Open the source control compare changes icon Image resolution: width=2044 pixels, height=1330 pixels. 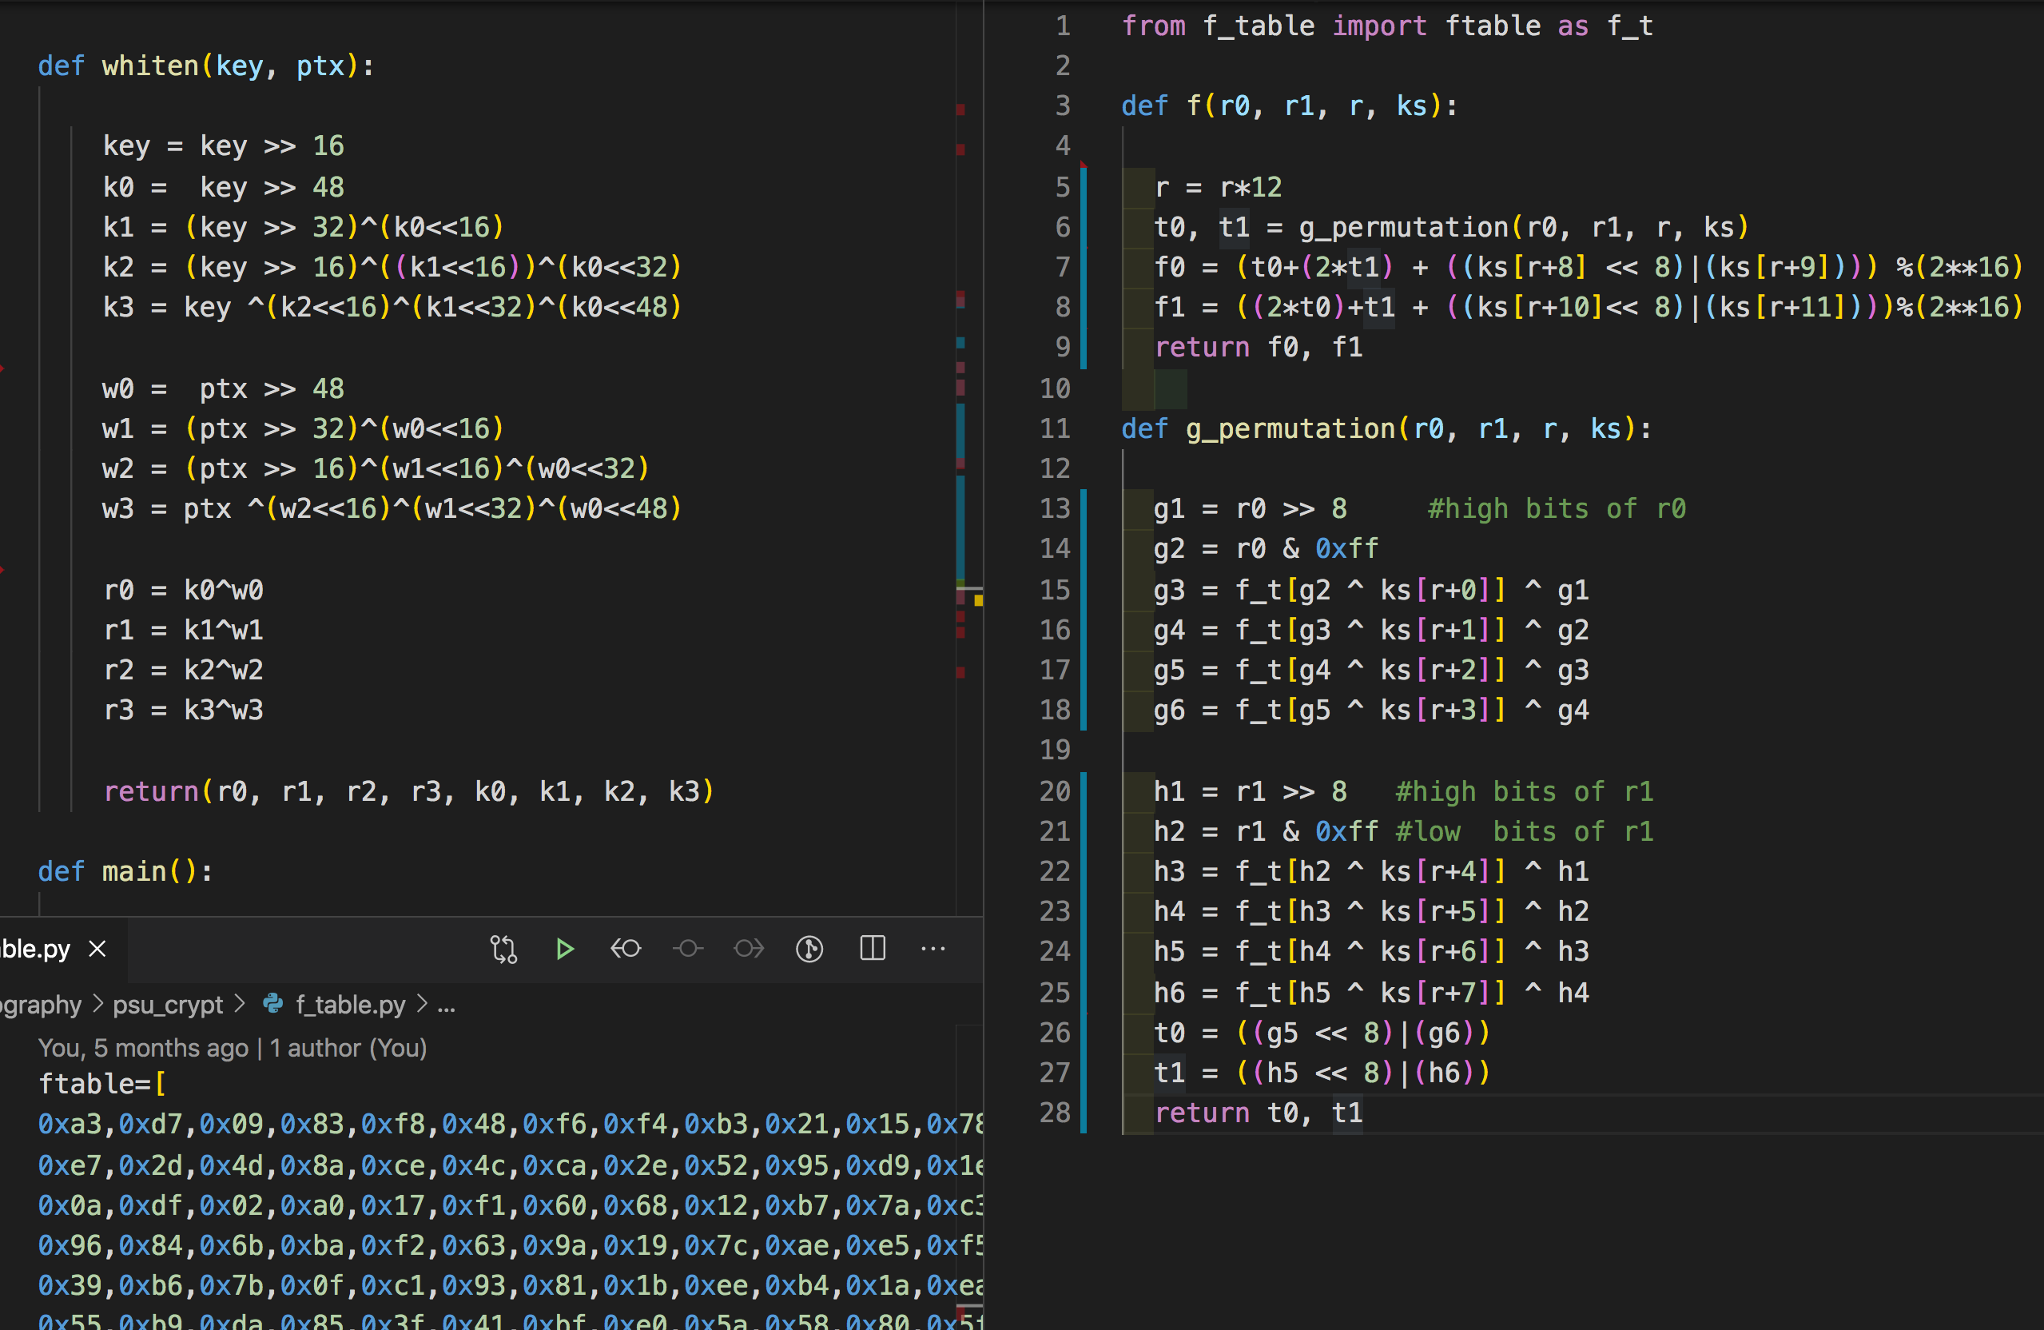(x=504, y=949)
